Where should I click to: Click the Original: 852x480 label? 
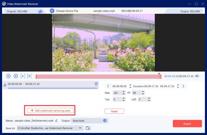(x=17, y=11)
